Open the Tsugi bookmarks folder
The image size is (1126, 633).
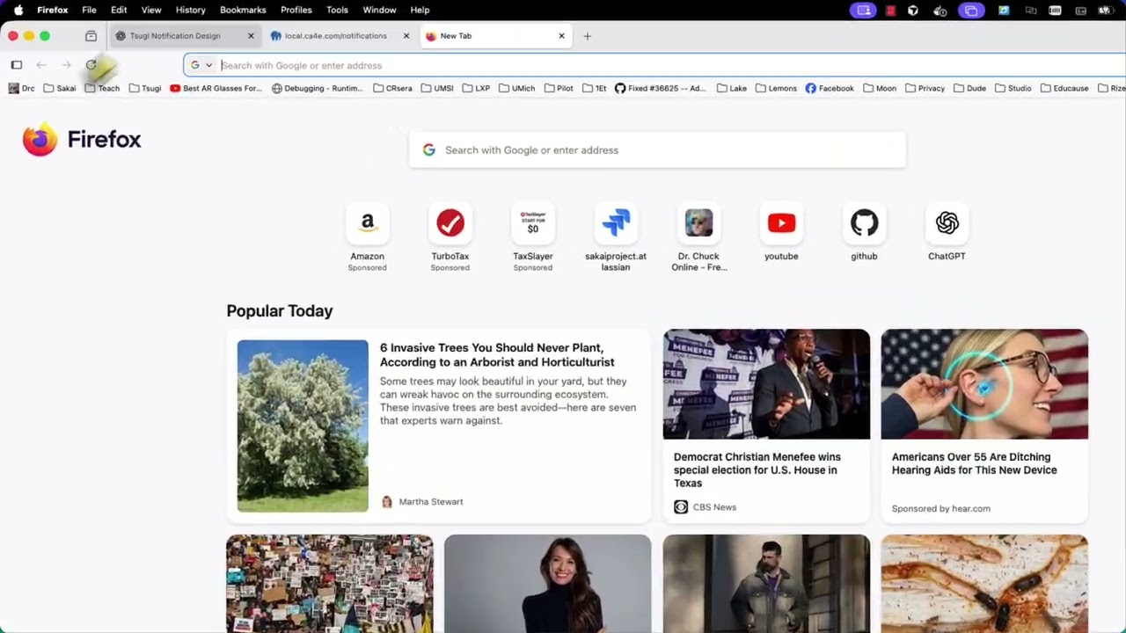[145, 88]
